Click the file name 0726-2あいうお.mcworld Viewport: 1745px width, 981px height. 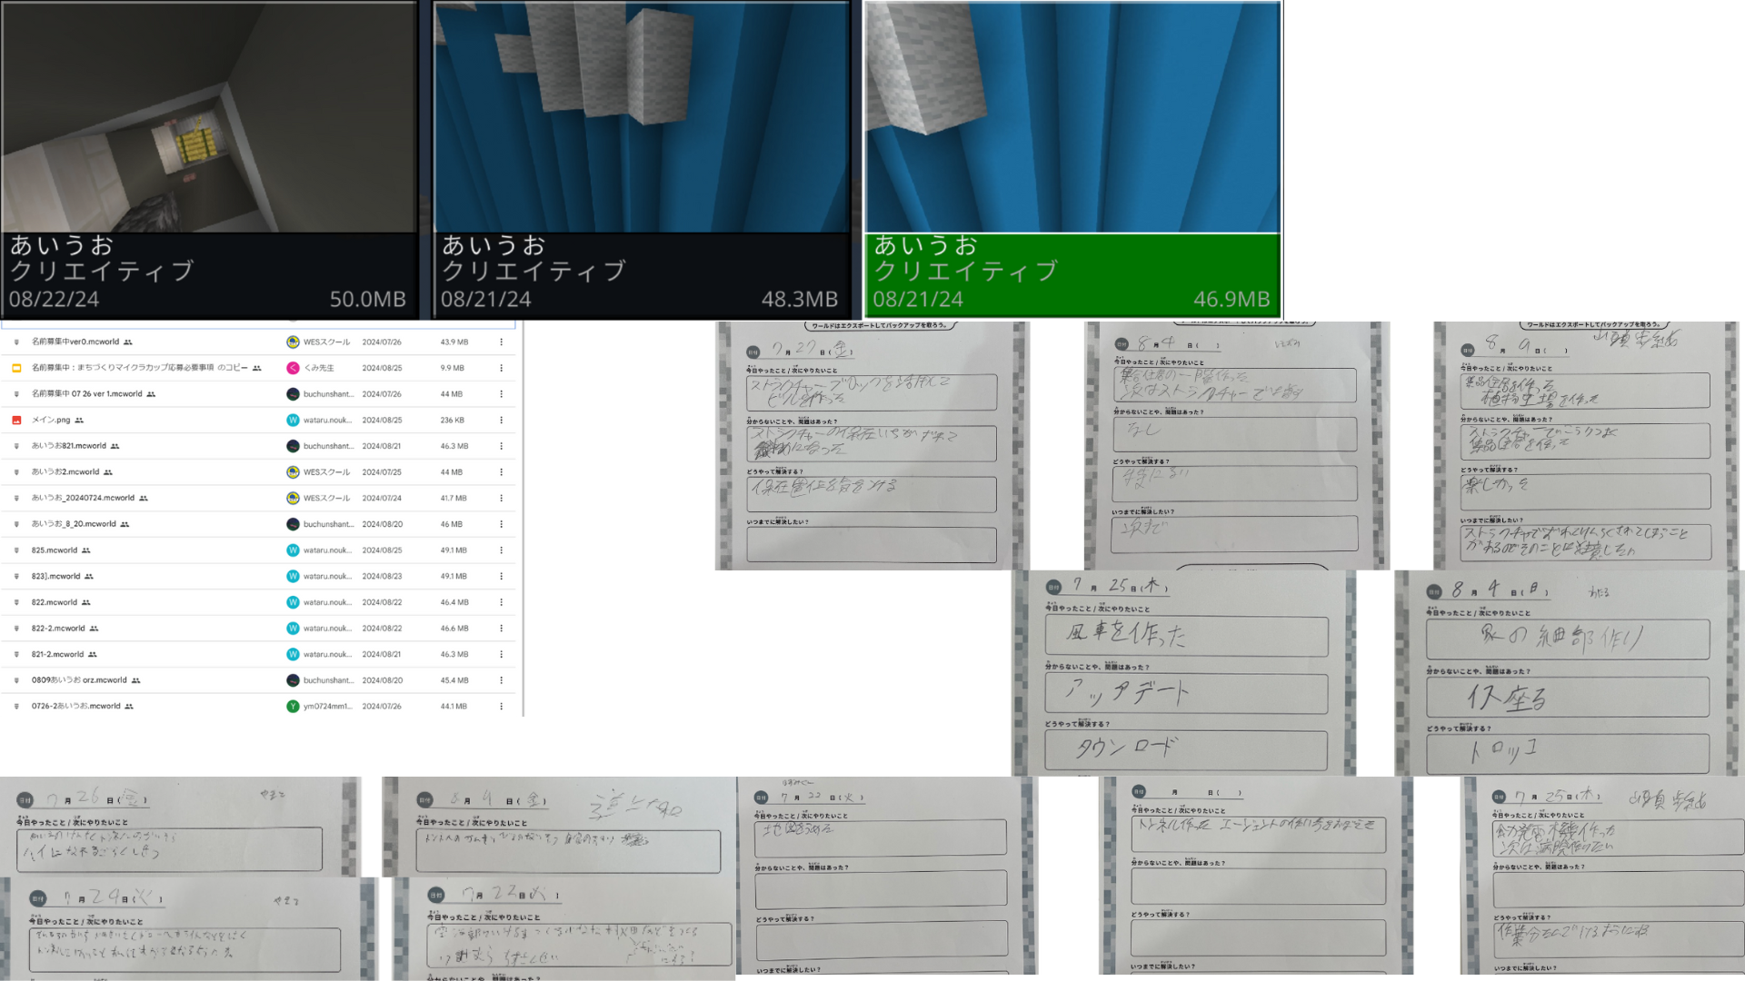click(75, 706)
